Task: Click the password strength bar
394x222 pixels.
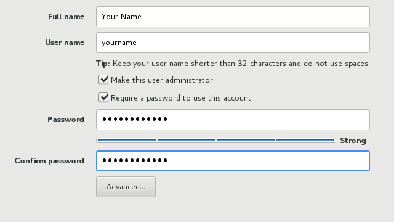Action: (216, 140)
